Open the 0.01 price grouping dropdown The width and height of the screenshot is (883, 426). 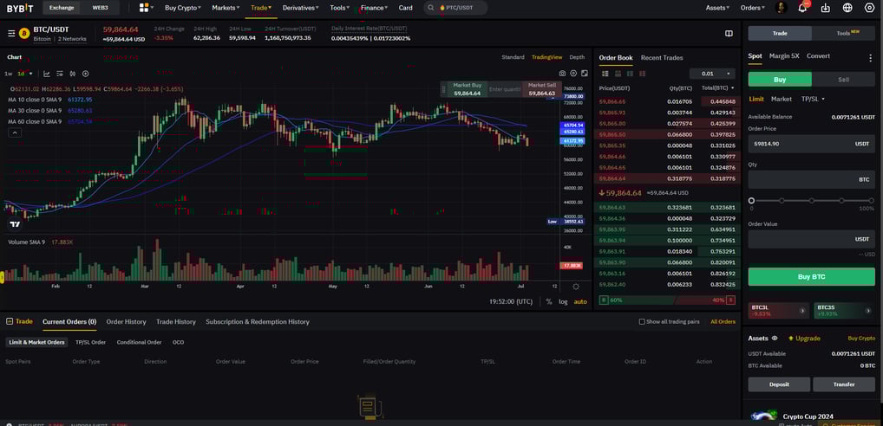(x=712, y=74)
